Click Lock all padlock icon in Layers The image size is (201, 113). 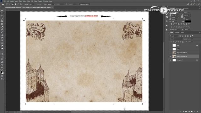183,42
